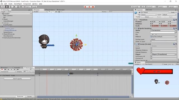This screenshot has height=100, width=179.
Task: Click the Evil Ward cube icon in Inspector
Action: (136, 12)
